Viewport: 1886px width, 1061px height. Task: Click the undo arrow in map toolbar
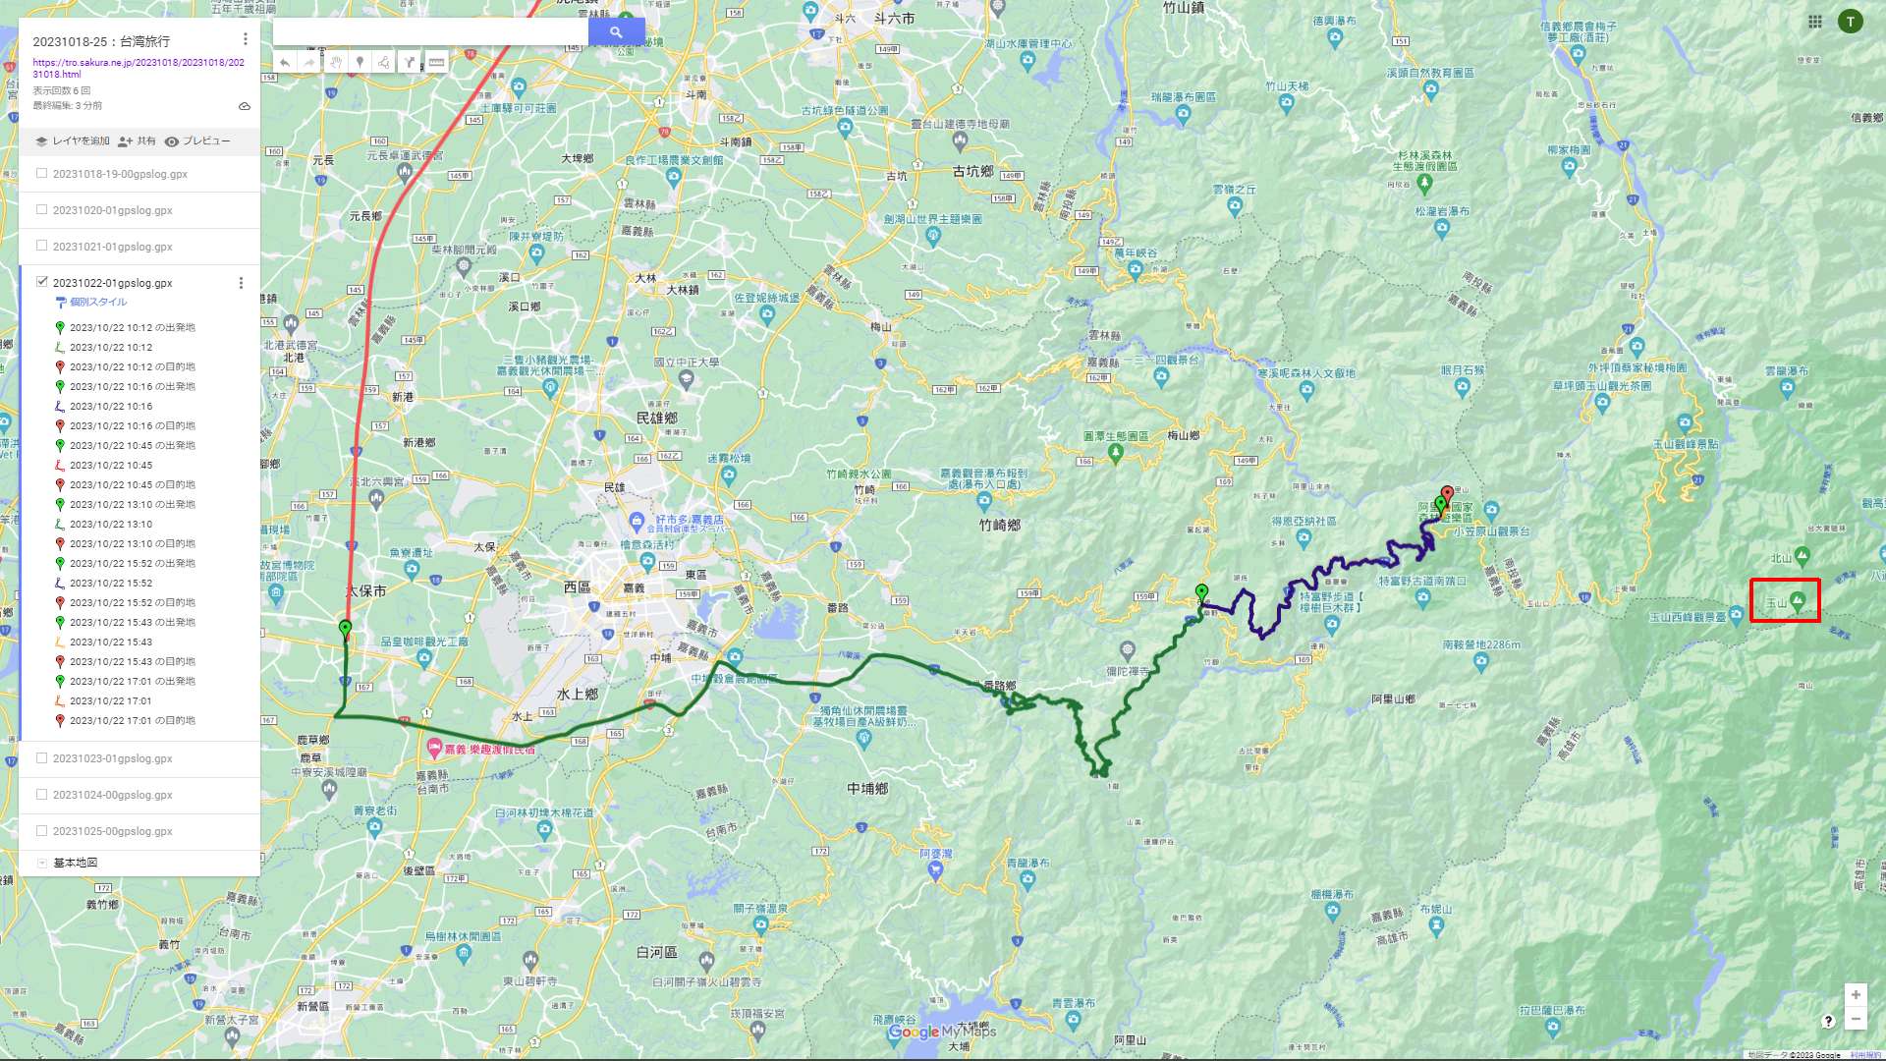coord(285,62)
